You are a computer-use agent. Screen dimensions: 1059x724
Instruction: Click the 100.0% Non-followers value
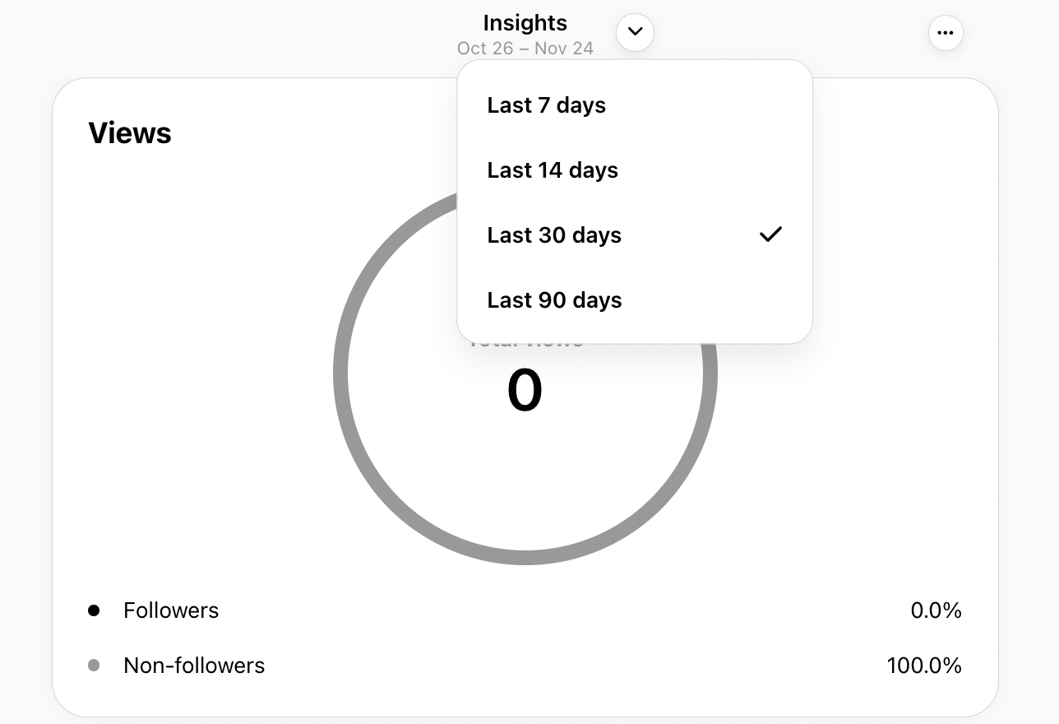pyautogui.click(x=924, y=666)
